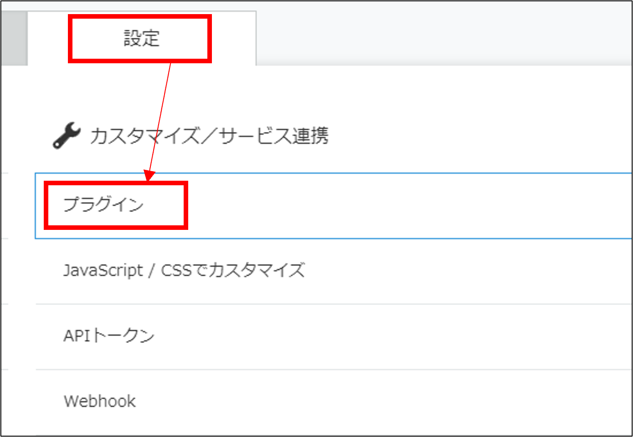Open JavaScript / CSSでカスタマイズ

(184, 270)
